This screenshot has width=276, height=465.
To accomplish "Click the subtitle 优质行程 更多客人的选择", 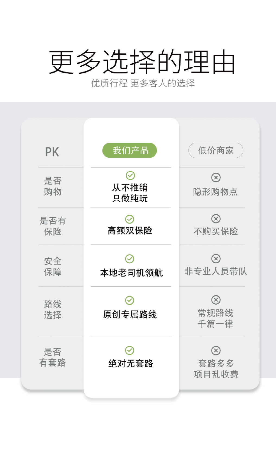I will pyautogui.click(x=143, y=83).
